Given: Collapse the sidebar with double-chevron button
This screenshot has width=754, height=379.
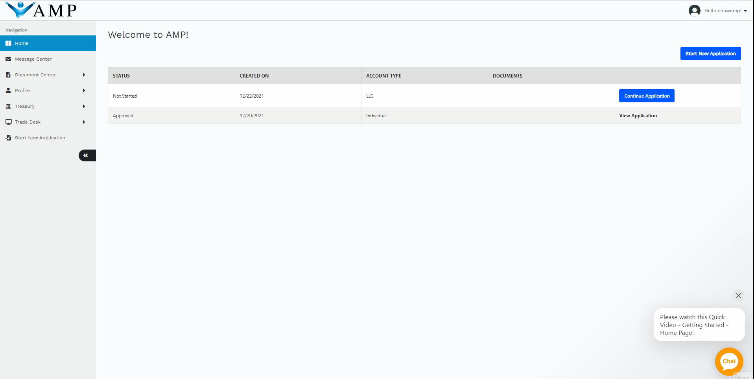Looking at the screenshot, I should [86, 155].
